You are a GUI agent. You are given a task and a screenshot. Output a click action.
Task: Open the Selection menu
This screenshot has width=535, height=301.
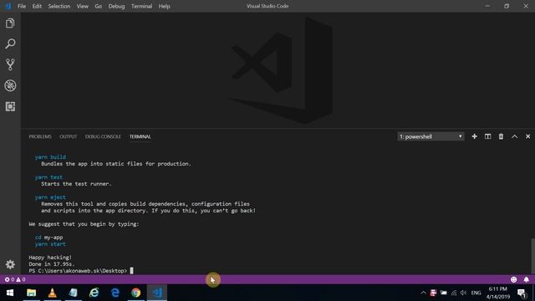(59, 6)
